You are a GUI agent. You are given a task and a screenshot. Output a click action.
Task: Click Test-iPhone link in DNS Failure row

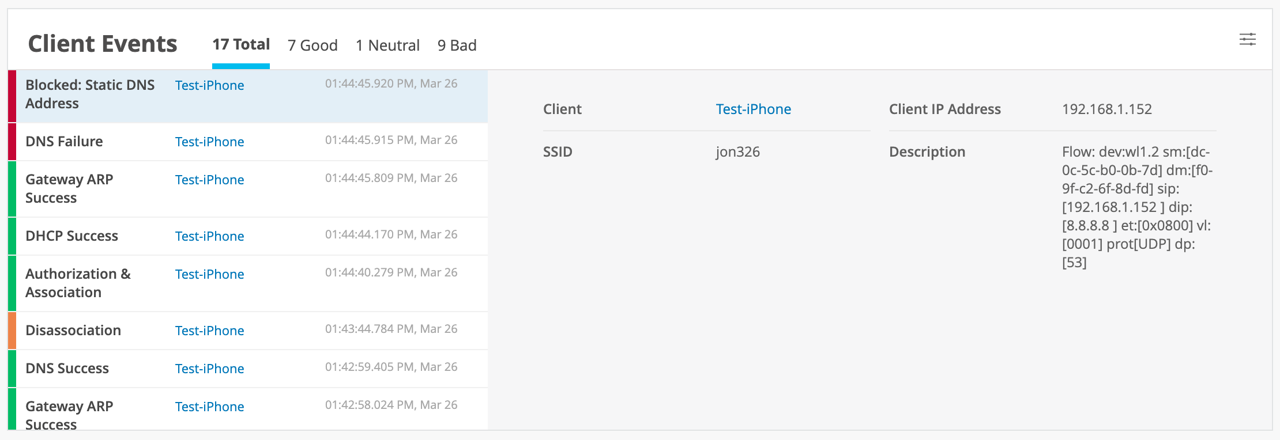click(209, 142)
